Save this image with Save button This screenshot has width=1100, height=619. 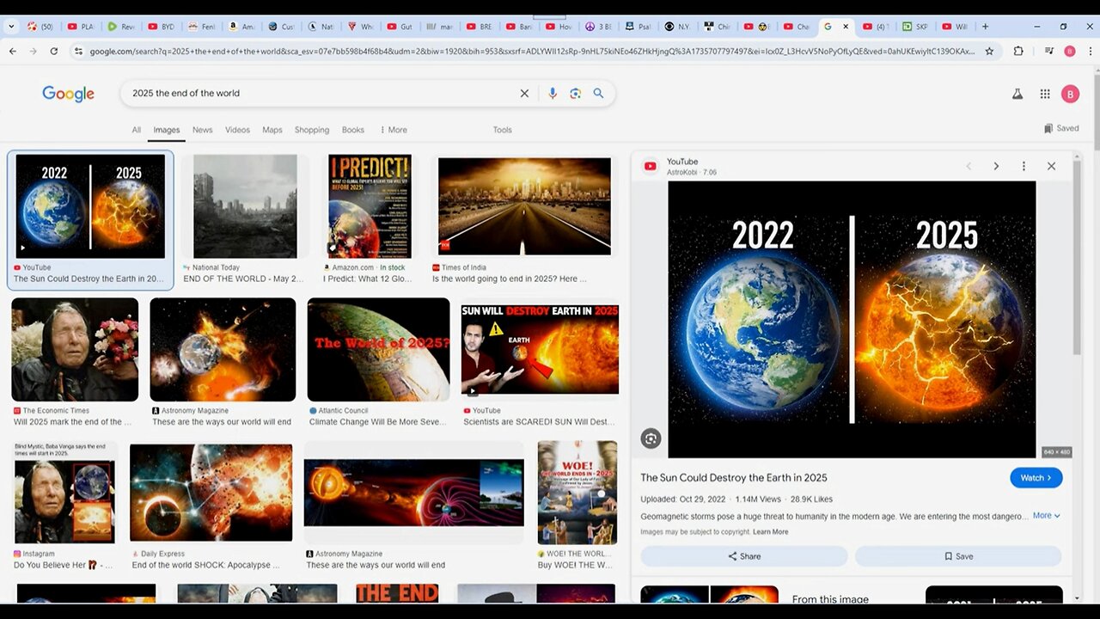coord(958,556)
